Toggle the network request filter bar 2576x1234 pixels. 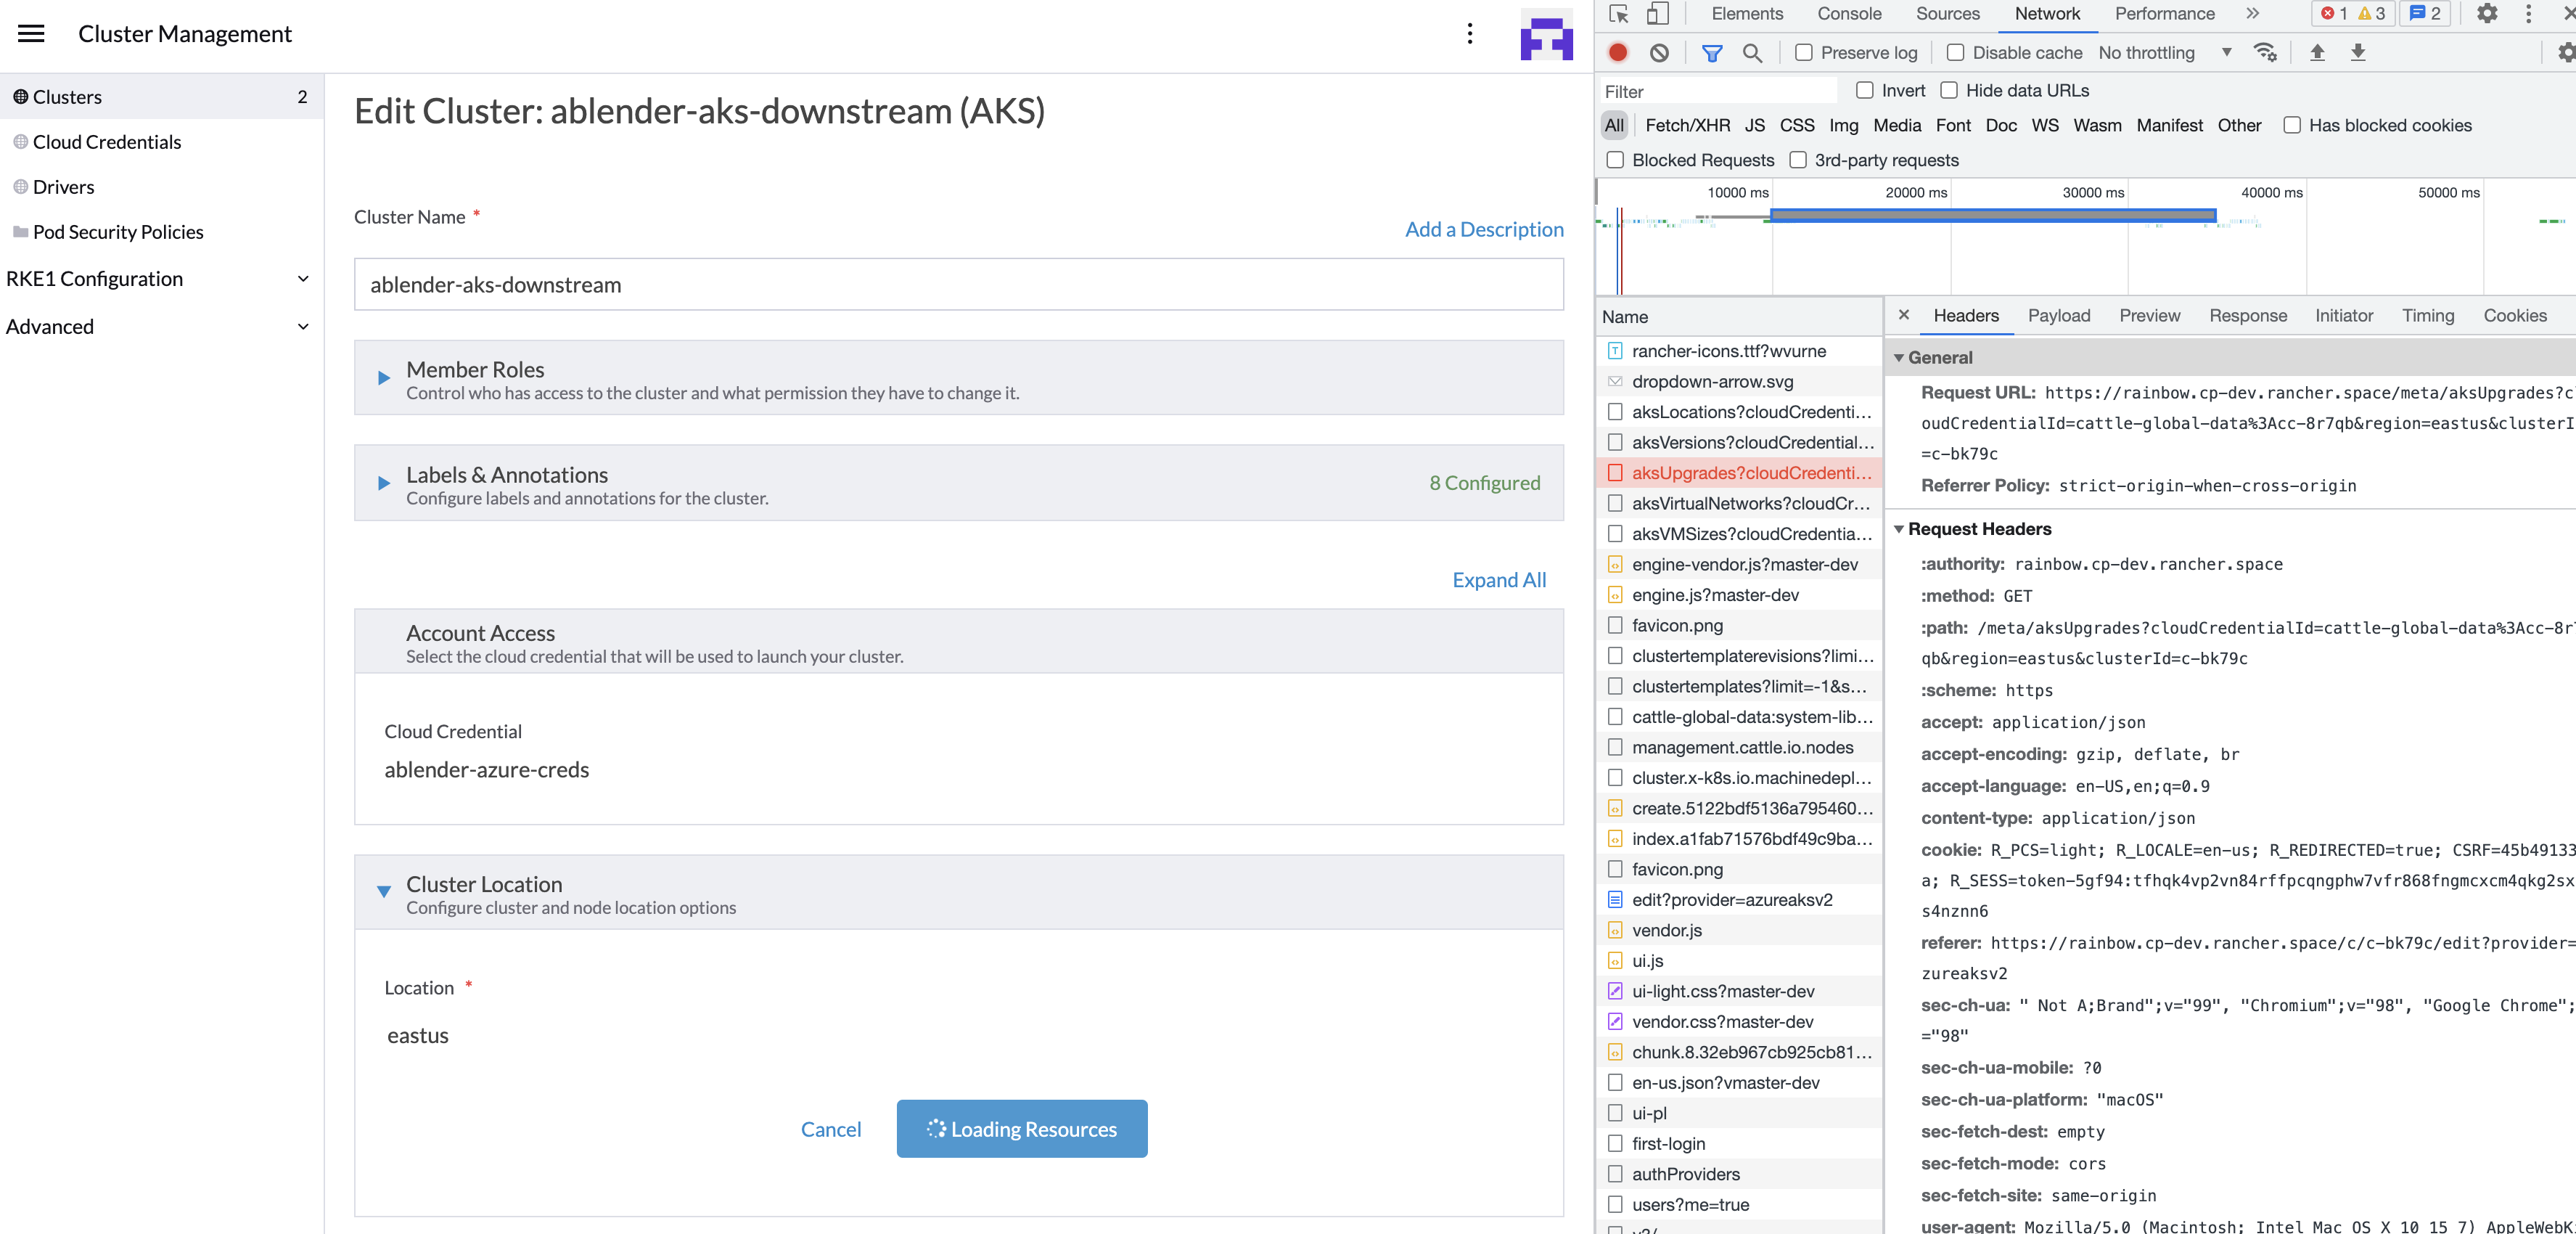tap(1712, 52)
